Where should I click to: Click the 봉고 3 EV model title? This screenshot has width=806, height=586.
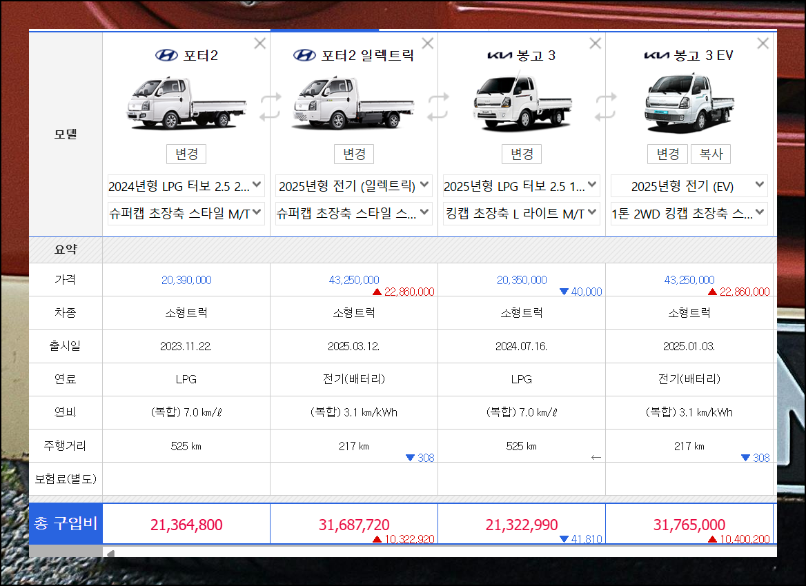click(703, 55)
